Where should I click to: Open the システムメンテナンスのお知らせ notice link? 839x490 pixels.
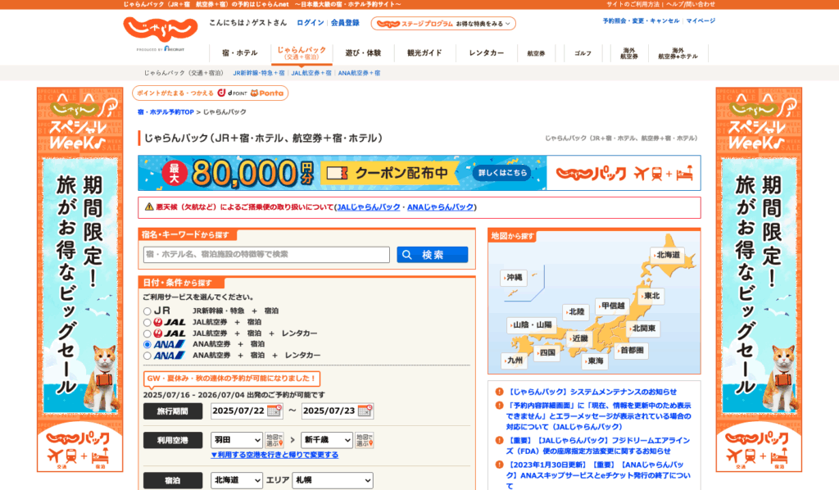[592, 392]
